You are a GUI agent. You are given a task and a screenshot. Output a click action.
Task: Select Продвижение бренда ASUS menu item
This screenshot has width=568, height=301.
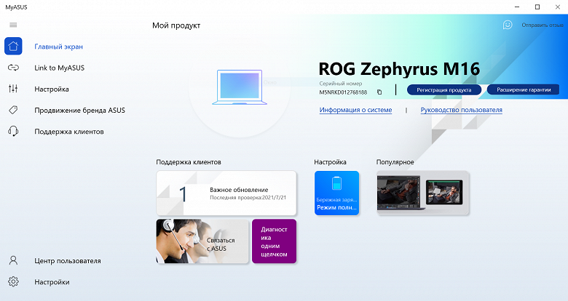pos(79,111)
